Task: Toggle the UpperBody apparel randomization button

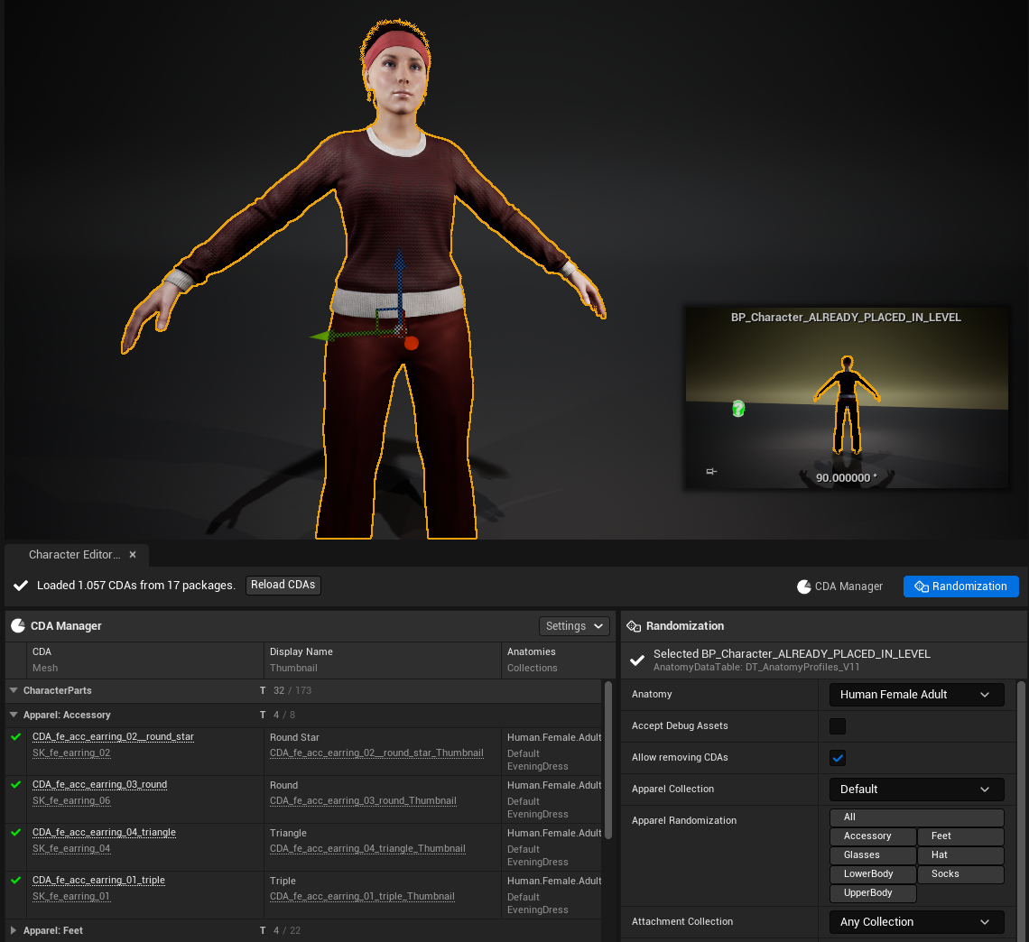Action: tap(872, 893)
